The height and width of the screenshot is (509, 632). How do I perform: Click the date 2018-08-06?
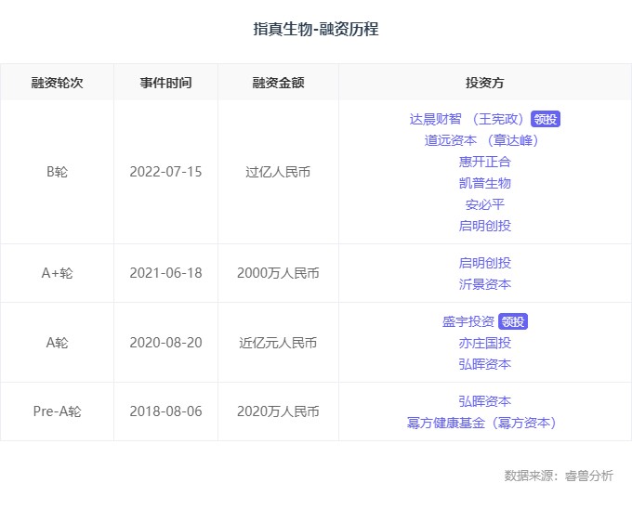tap(165, 411)
